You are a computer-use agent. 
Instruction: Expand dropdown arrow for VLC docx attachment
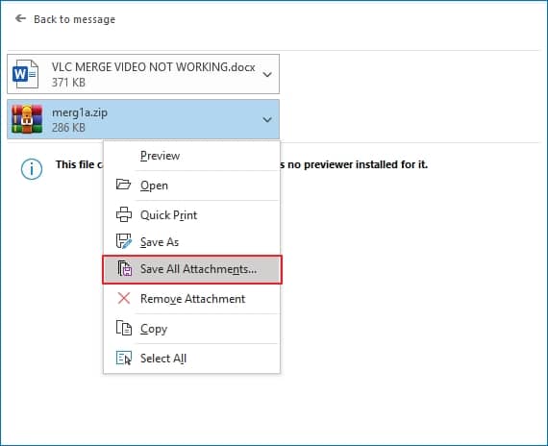267,74
